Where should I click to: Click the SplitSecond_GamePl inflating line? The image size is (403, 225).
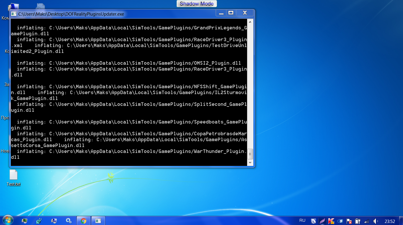coord(132,104)
